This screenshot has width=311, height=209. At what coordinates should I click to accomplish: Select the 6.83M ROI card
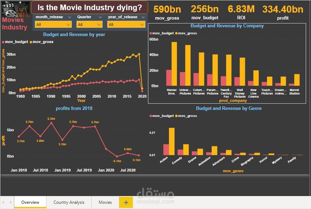(x=241, y=12)
